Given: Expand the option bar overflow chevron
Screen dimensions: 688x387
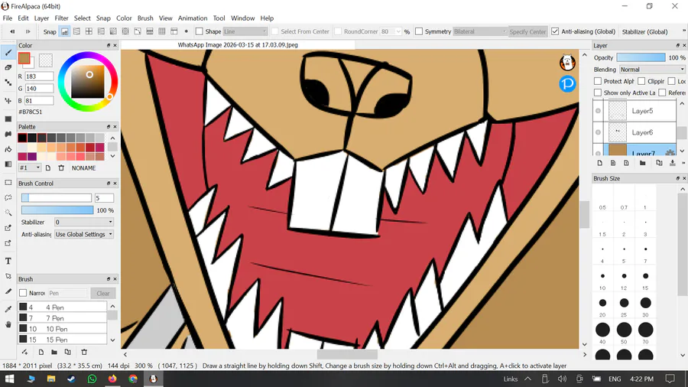Looking at the screenshot, I should pyautogui.click(x=683, y=31).
